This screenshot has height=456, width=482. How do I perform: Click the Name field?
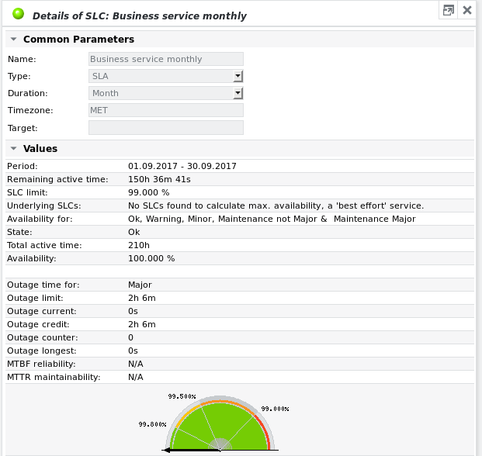pyautogui.click(x=166, y=59)
